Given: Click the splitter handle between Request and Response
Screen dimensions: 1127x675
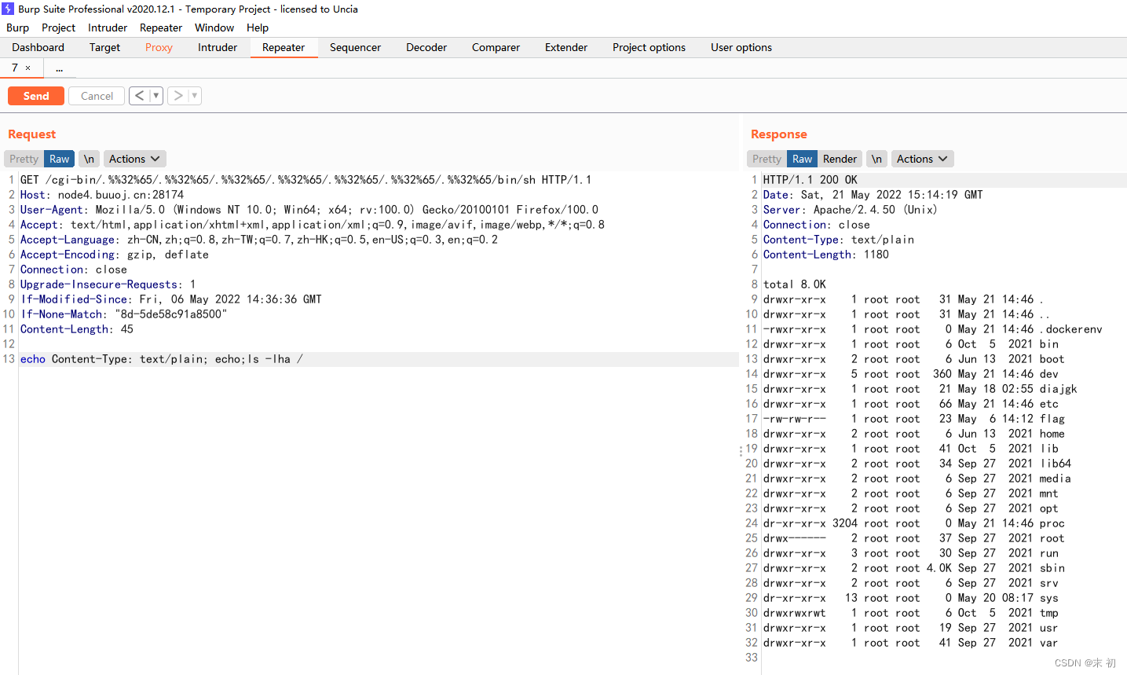Looking at the screenshot, I should (741, 452).
